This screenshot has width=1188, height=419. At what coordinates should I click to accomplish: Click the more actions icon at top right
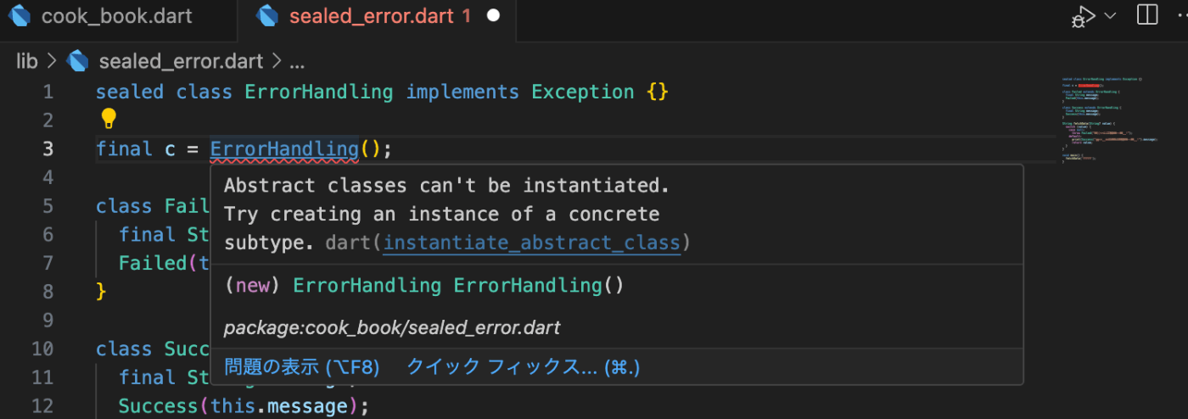tap(1184, 15)
